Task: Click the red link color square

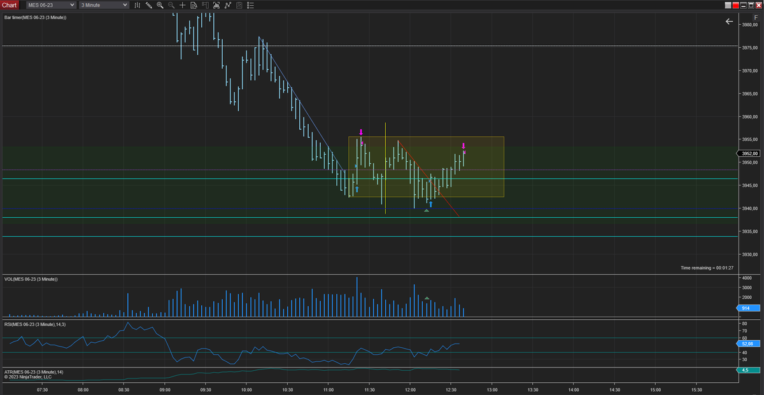Action: click(736, 5)
